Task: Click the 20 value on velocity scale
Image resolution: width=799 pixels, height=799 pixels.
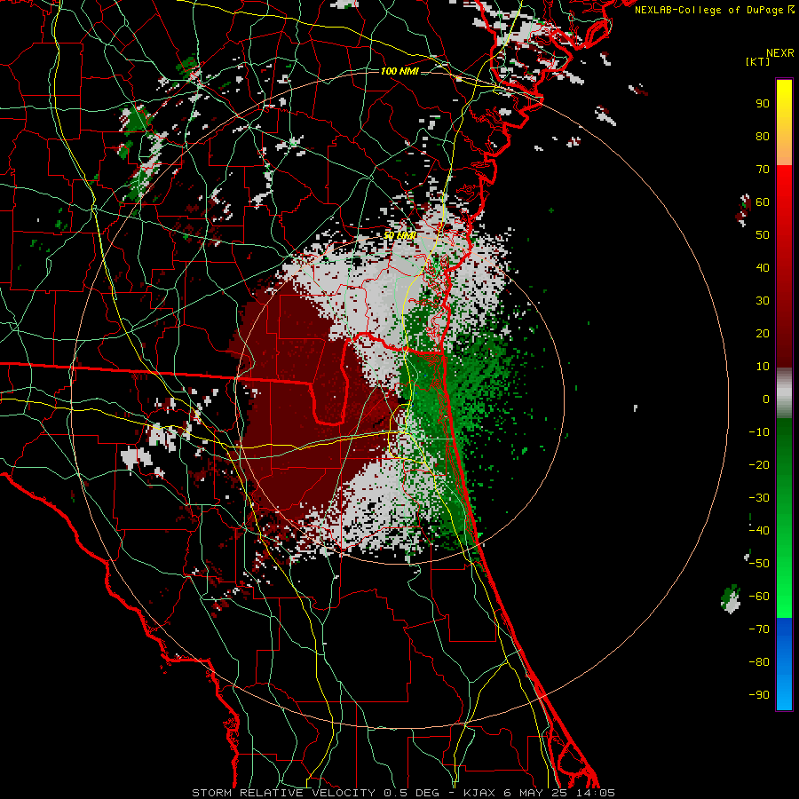Action: 763,333
